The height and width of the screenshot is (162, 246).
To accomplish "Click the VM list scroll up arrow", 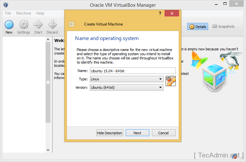I will click(48, 39).
